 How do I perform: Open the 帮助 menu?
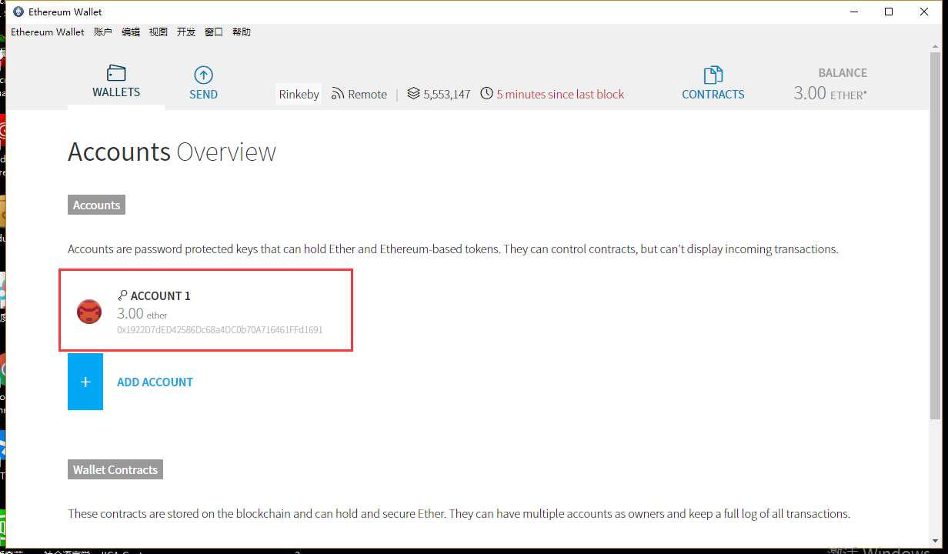[242, 32]
